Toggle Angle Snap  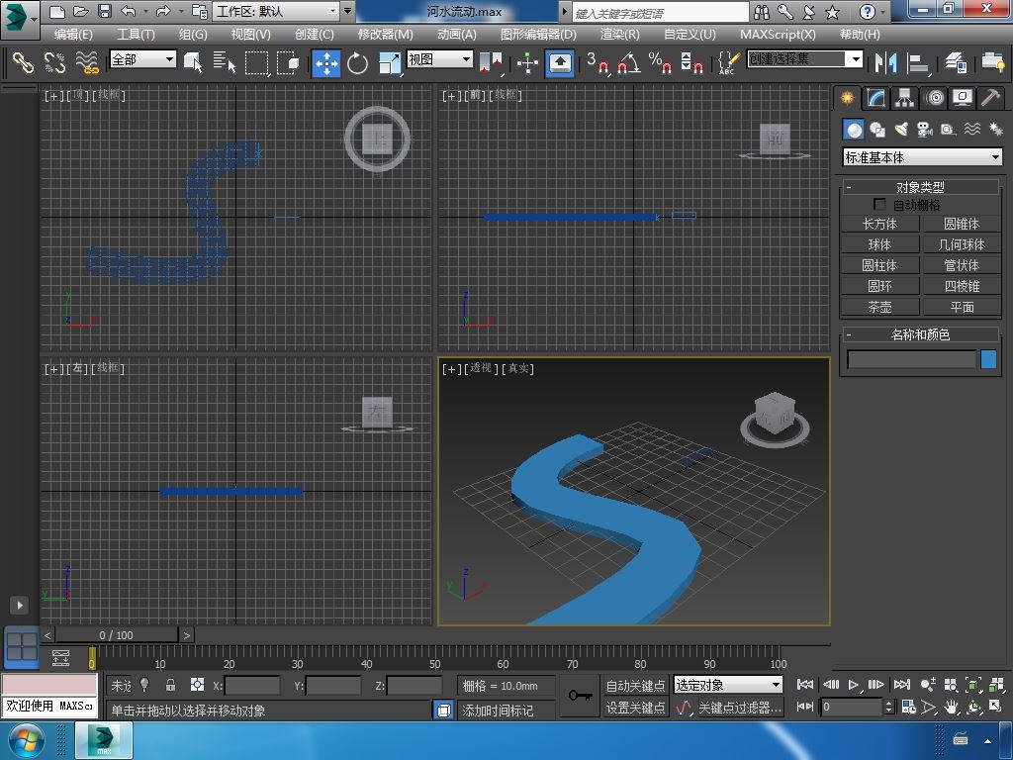coord(628,62)
